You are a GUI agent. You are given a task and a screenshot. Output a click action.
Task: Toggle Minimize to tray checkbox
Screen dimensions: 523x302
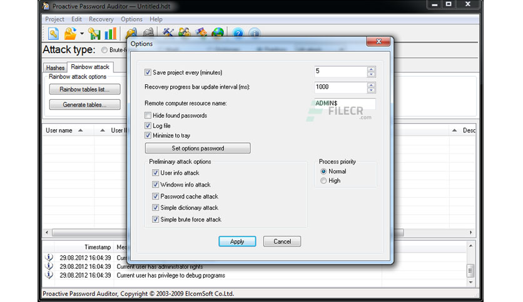[148, 135]
